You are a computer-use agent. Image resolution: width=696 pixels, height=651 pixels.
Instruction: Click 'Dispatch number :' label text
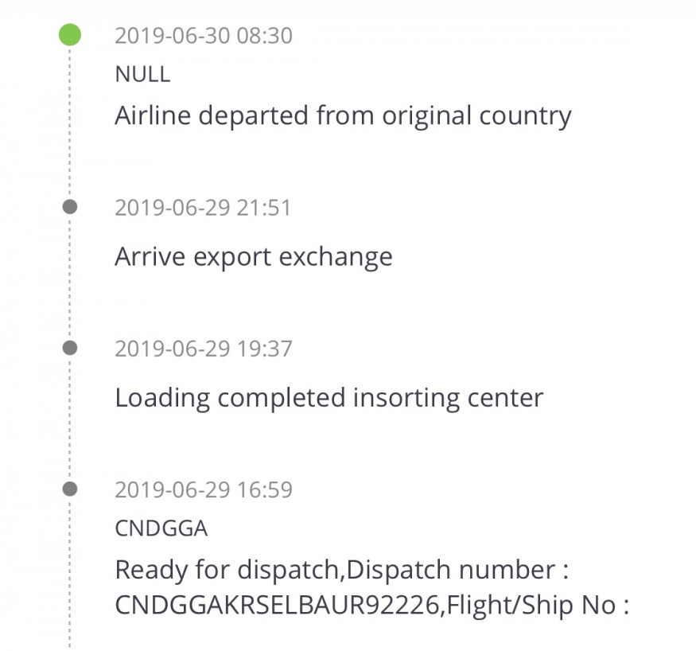pos(457,570)
